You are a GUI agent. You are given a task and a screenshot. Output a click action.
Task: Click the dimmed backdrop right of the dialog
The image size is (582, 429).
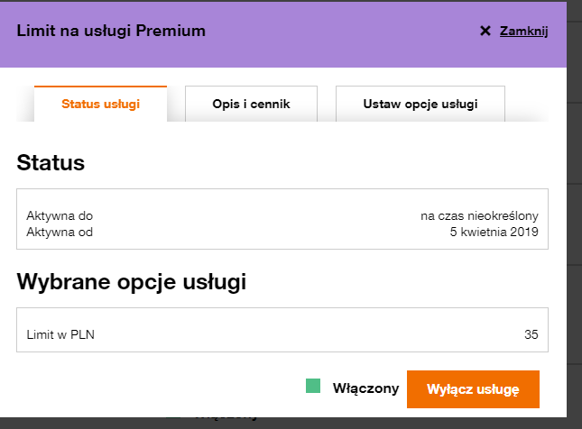coord(575,225)
